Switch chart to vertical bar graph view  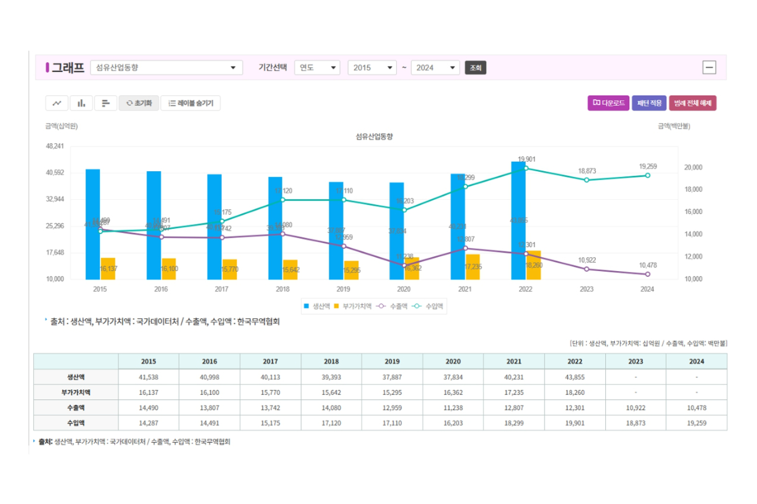tap(81, 103)
